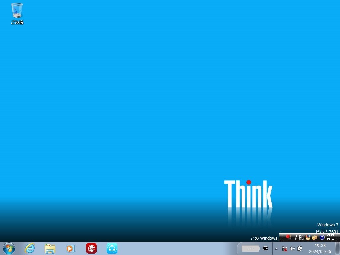Viewport: 340px width, 255px height.
Task: Toggle CAPS lock on language bar
Action: [330, 235]
